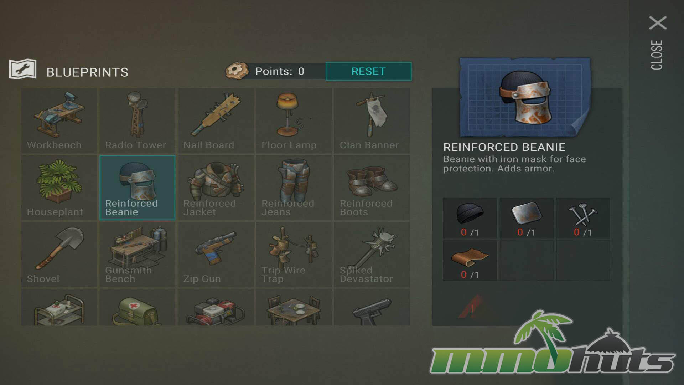This screenshot has width=684, height=385.
Task: Choose the Zip Gun blueprint
Action: pos(216,255)
